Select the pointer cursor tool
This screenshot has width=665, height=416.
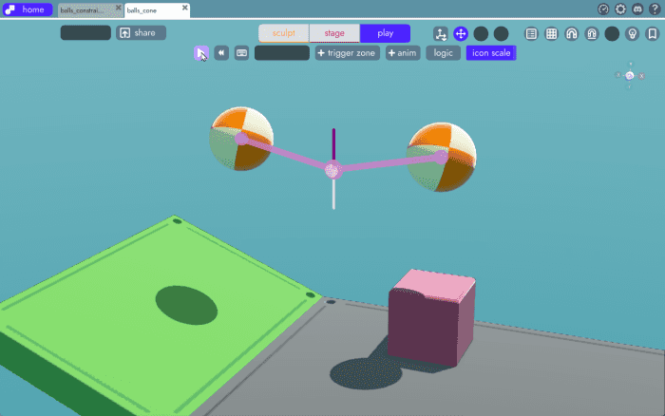pos(201,53)
